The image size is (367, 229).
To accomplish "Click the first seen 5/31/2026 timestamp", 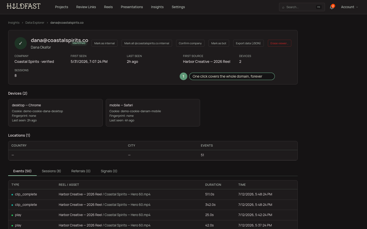I will [89, 62].
